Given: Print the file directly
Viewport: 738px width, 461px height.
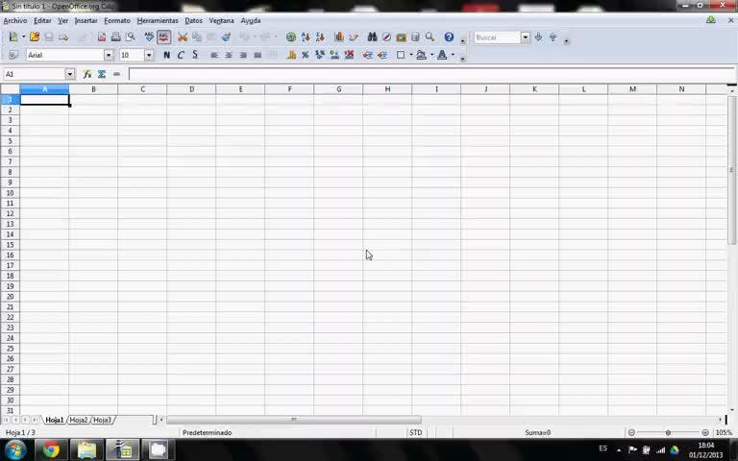Looking at the screenshot, I should pyautogui.click(x=115, y=36).
